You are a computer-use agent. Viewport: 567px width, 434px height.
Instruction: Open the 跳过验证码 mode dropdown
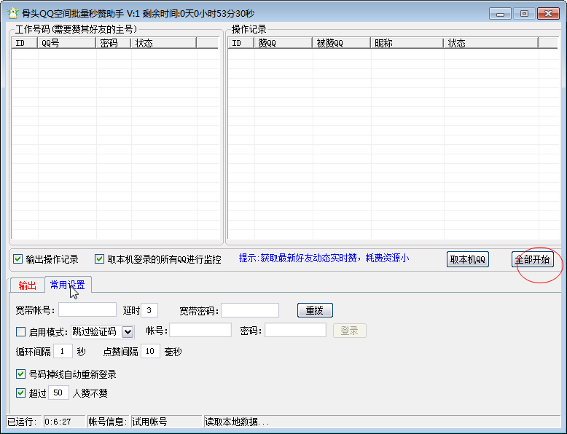128,332
